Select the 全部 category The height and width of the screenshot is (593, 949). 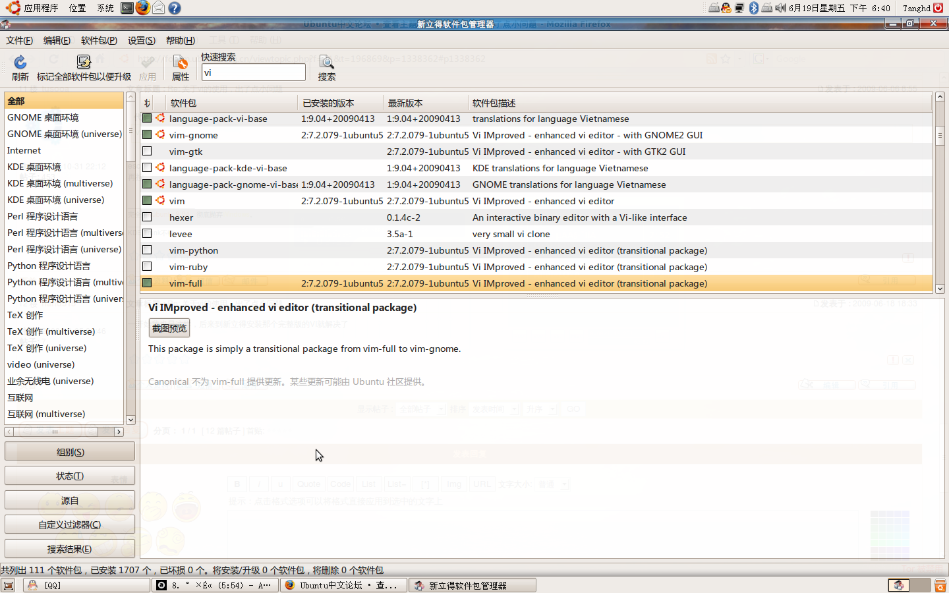(x=64, y=101)
